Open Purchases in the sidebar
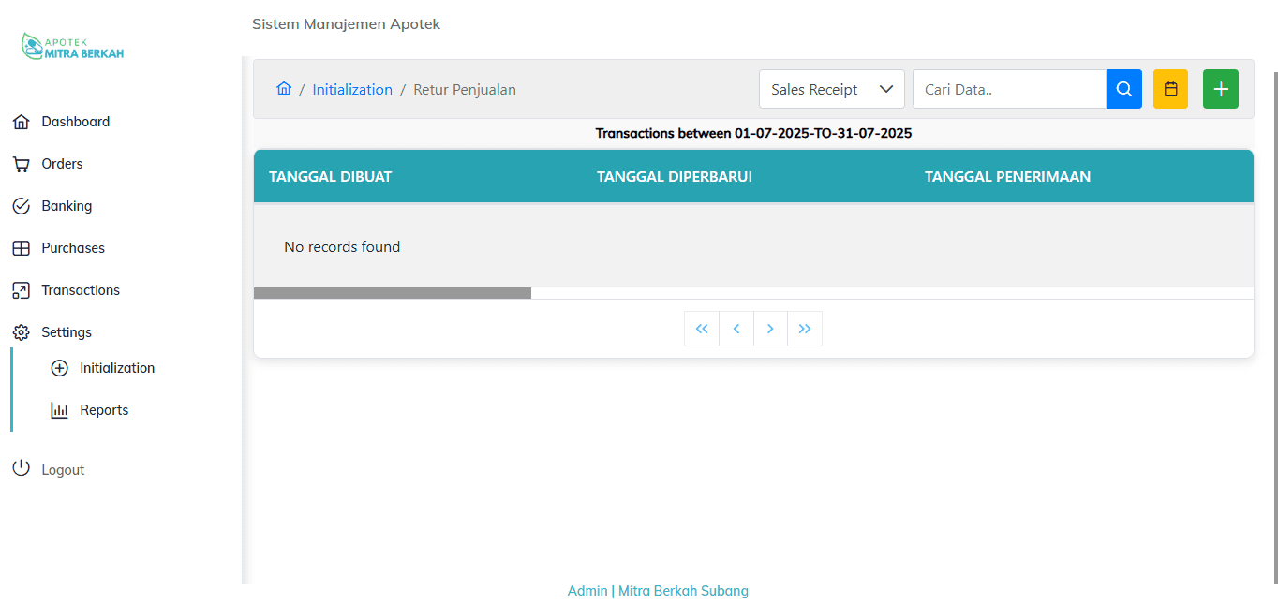The height and width of the screenshot is (604, 1278). [73, 248]
